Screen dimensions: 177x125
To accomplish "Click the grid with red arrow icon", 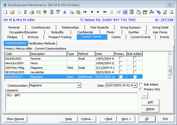I will tap(152, 12).
